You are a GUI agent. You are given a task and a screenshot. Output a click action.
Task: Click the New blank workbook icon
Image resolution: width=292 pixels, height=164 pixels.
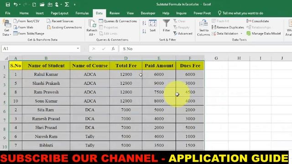pos(34,5)
